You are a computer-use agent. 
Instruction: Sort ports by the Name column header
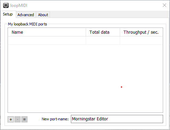point(47,32)
